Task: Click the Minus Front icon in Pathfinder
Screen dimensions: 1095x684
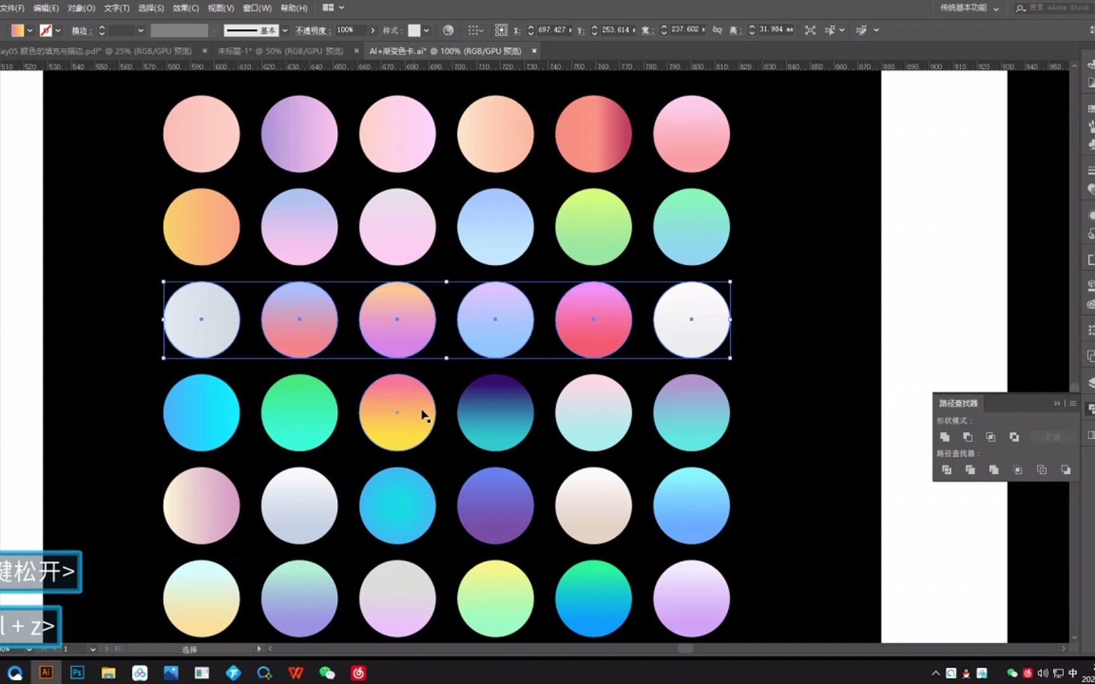Action: (968, 437)
